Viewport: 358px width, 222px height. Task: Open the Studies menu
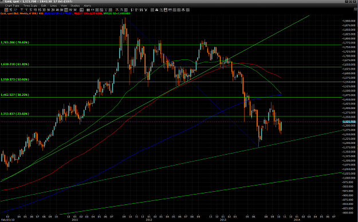click(x=75, y=6)
